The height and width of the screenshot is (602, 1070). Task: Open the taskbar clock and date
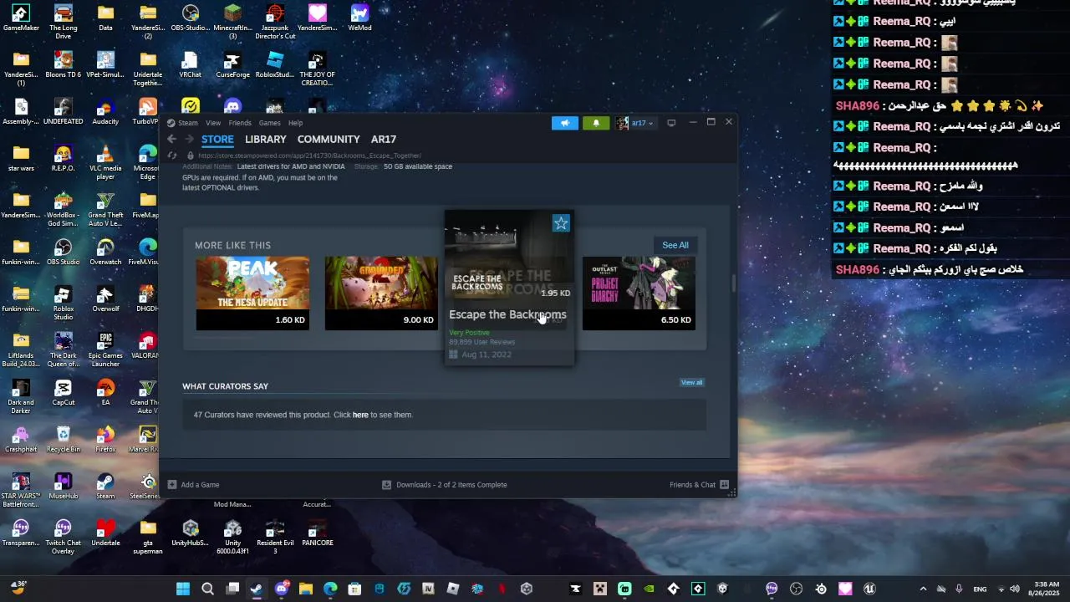coord(1044,589)
